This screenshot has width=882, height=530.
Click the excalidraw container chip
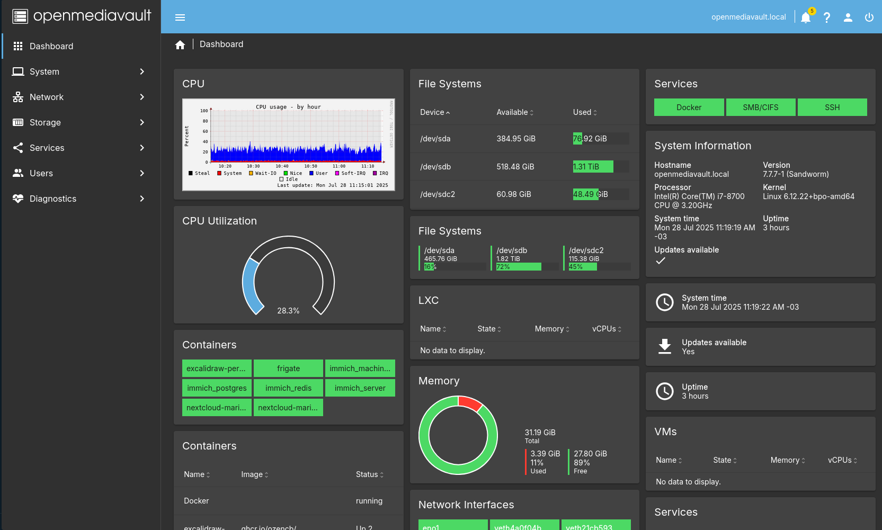217,368
